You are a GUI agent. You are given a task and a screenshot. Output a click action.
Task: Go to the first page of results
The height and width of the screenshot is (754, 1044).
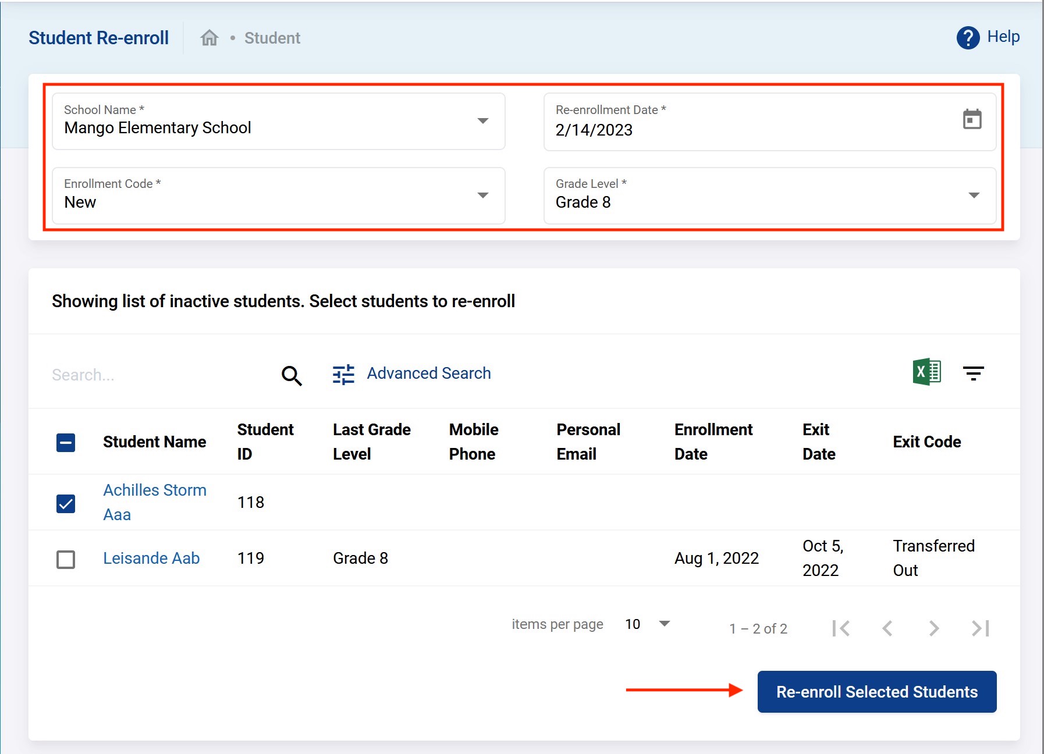click(x=841, y=628)
